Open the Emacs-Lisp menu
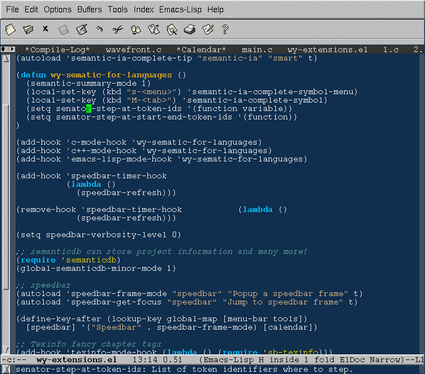Image resolution: width=425 pixels, height=374 pixels. (x=180, y=10)
